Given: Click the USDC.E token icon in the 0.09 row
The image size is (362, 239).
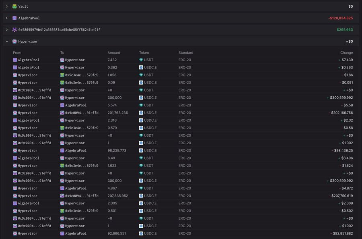Looking at the screenshot, I should click(141, 83).
